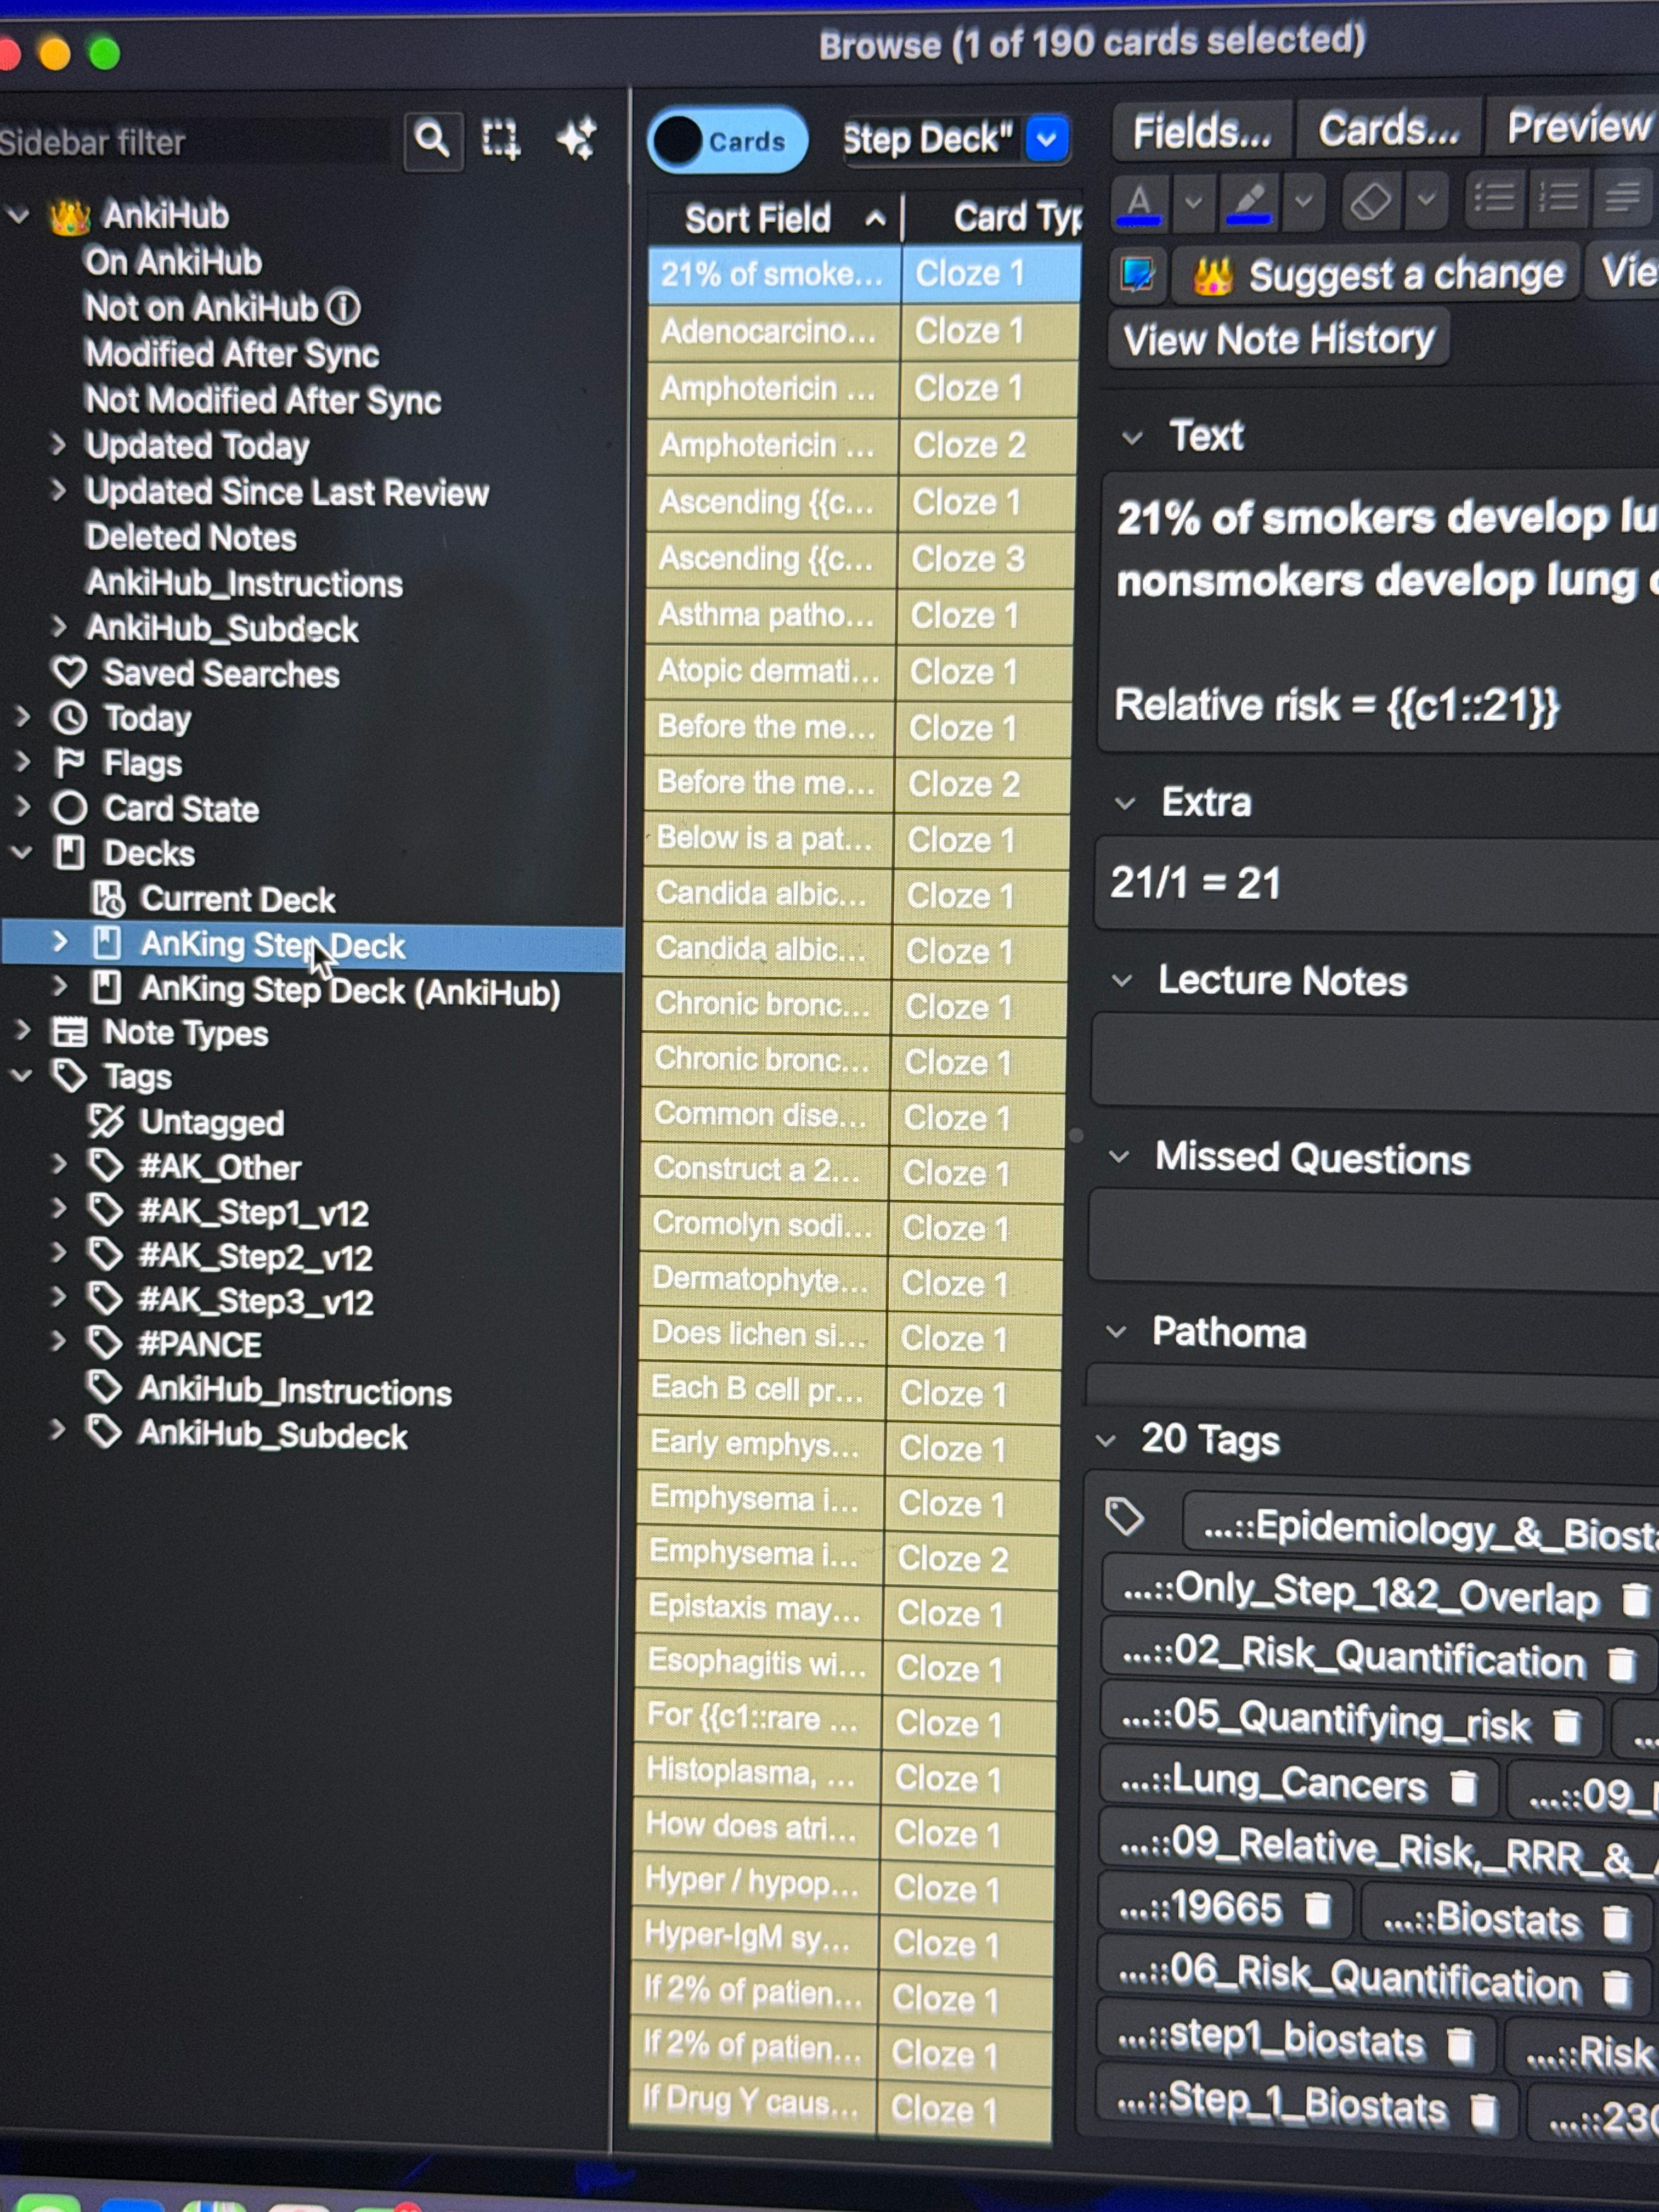This screenshot has width=1659, height=2212.
Task: Open the search history dropdown next to Step Deck
Action: click(x=1047, y=138)
